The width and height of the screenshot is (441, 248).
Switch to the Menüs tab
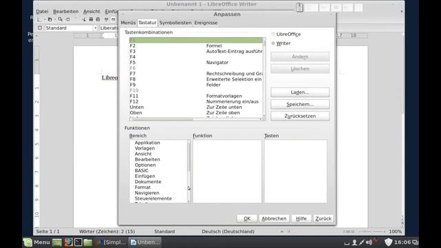pos(128,23)
